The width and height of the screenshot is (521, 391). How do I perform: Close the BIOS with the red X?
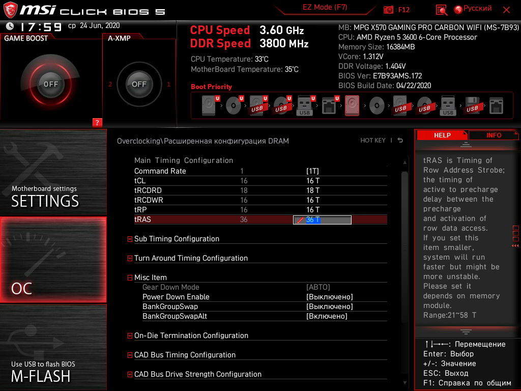point(506,10)
